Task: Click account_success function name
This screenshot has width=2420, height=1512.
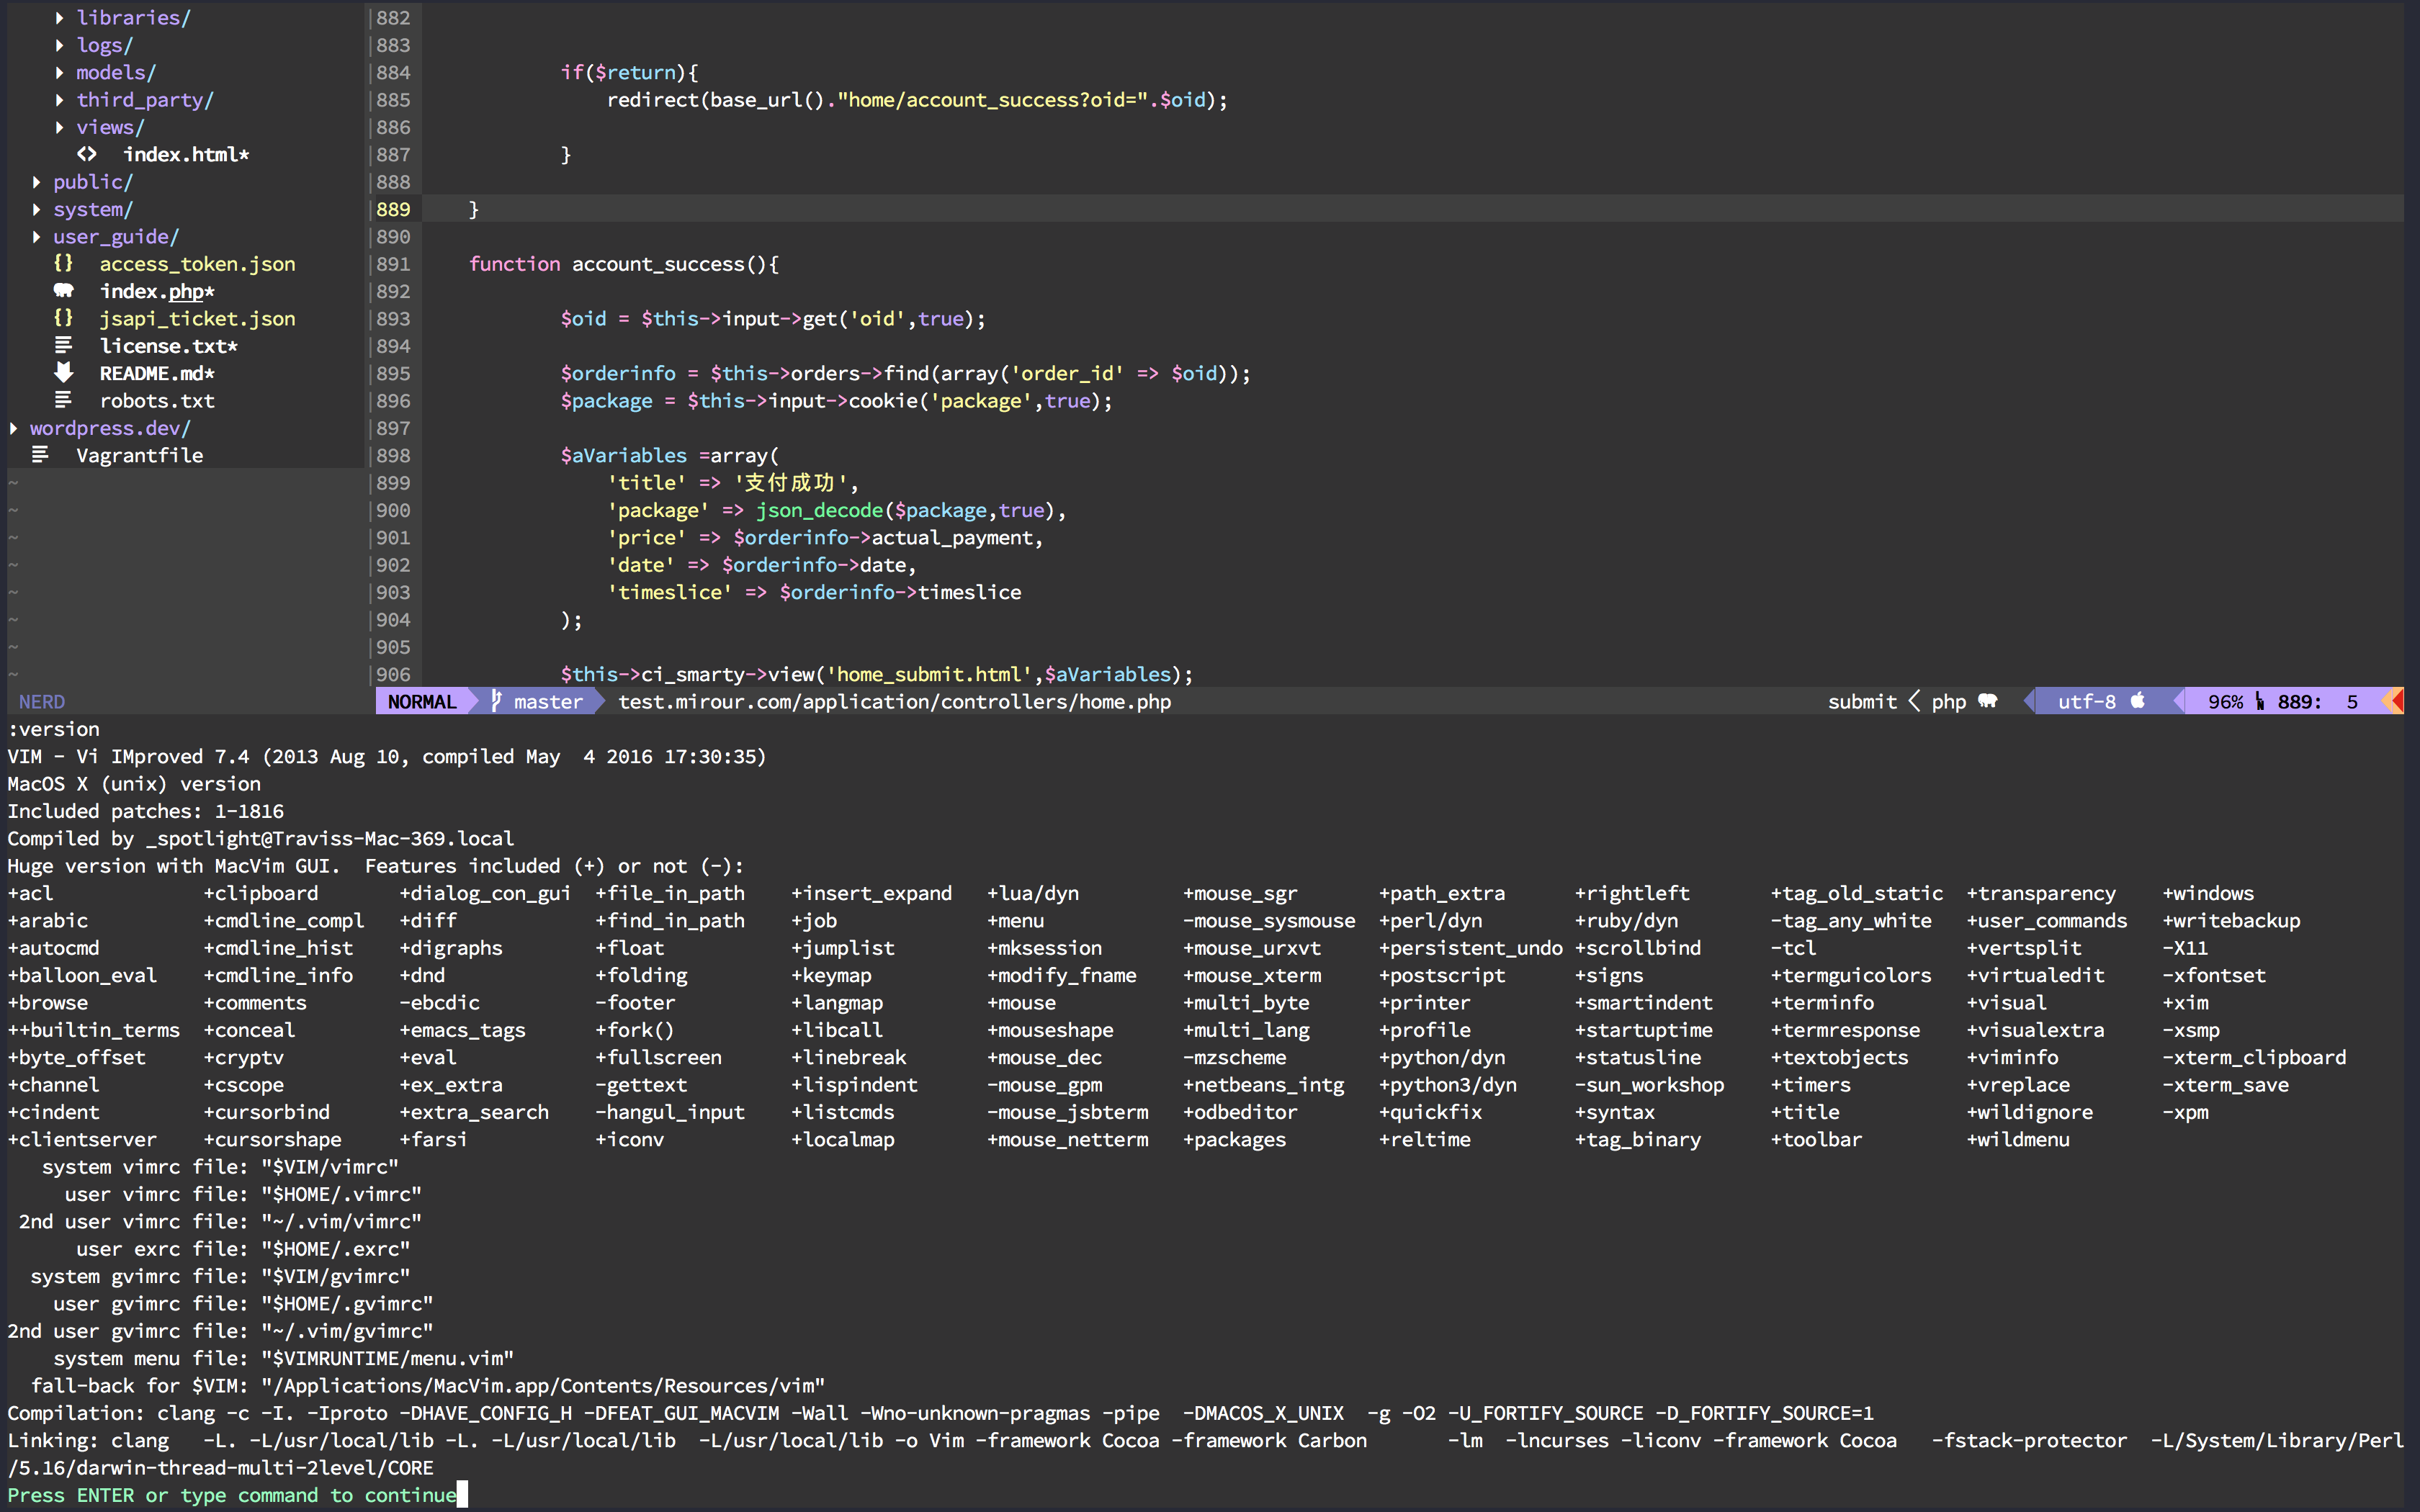Action: click(x=658, y=264)
